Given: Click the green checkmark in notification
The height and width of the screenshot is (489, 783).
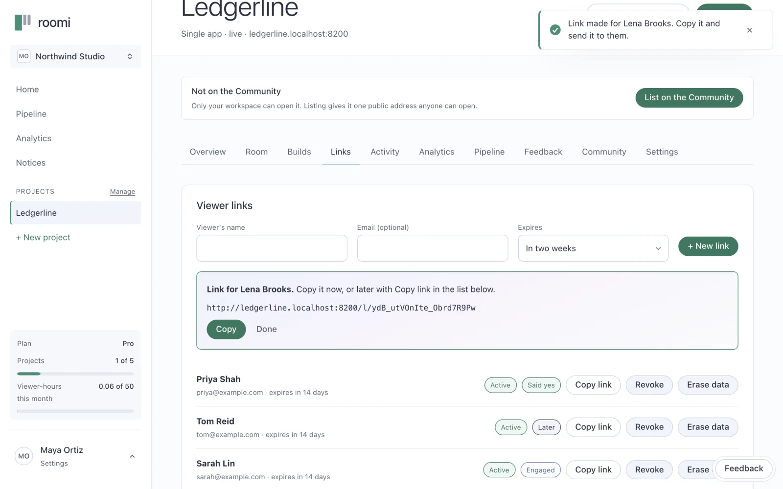Looking at the screenshot, I should coord(555,30).
